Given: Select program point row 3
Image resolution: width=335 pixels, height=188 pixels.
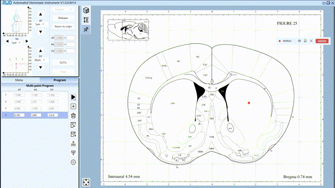Looking at the screenshot, I should [35, 109].
